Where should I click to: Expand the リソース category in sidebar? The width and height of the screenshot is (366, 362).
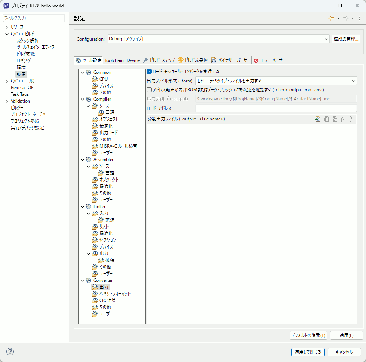7,27
